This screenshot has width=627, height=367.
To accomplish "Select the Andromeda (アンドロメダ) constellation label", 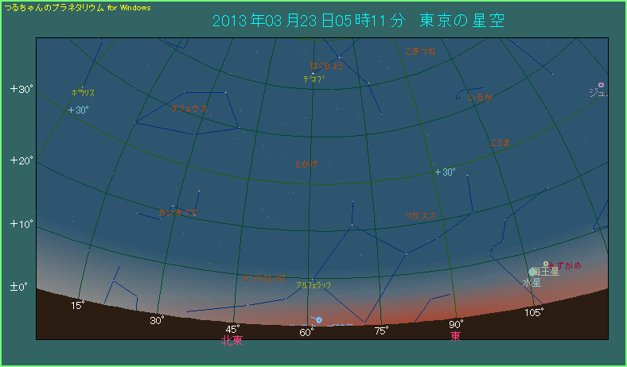I will (267, 279).
